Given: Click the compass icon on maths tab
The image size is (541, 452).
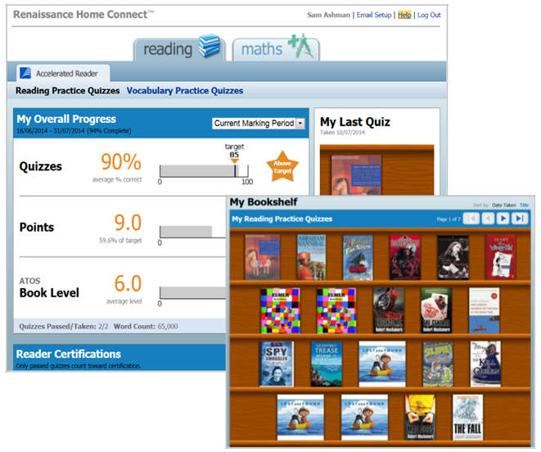Looking at the screenshot, I should (x=300, y=46).
